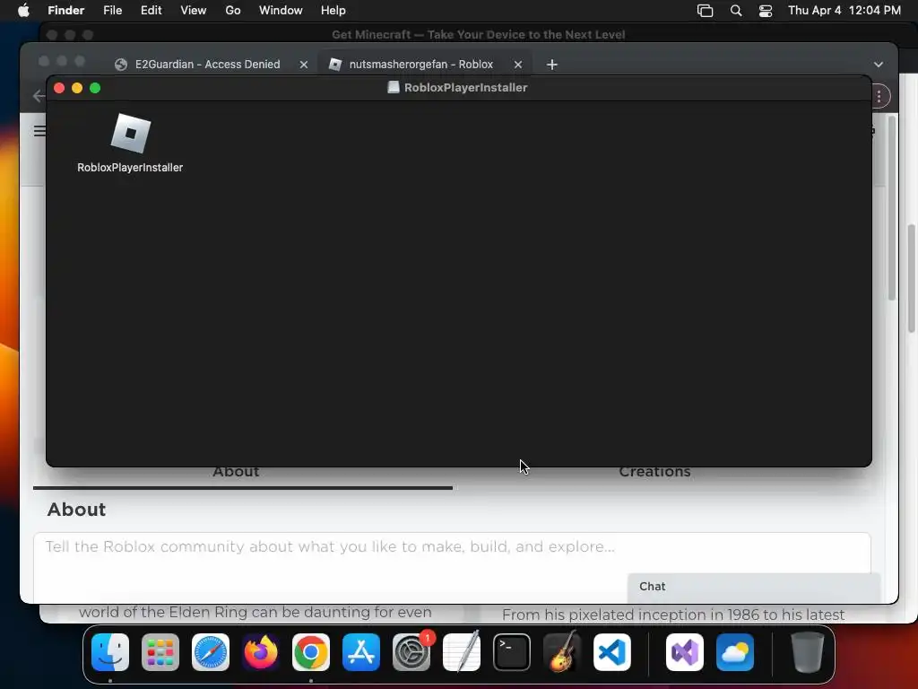Open Visual Studio Code from the Dock
The image size is (918, 689).
coord(612,652)
